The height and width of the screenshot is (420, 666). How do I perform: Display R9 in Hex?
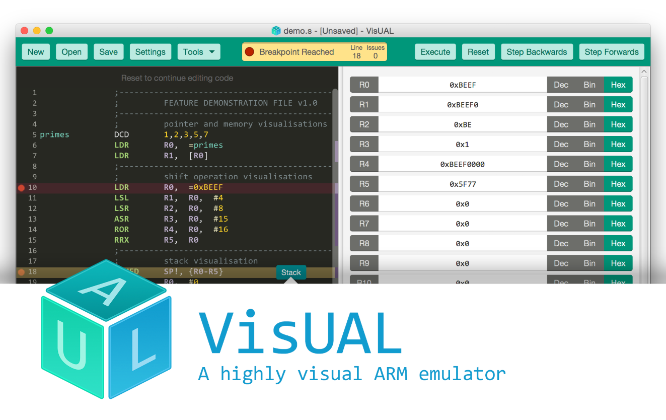[x=618, y=263]
